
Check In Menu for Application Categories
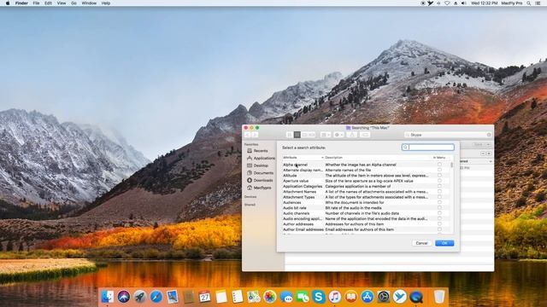tap(439, 186)
